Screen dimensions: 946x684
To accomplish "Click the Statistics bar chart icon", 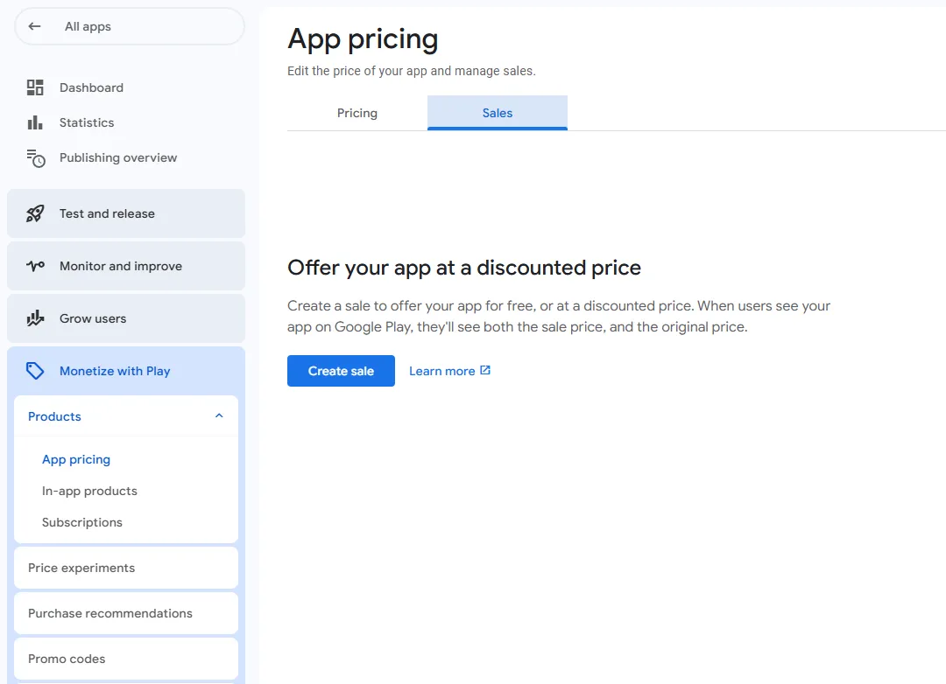I will click(x=35, y=122).
